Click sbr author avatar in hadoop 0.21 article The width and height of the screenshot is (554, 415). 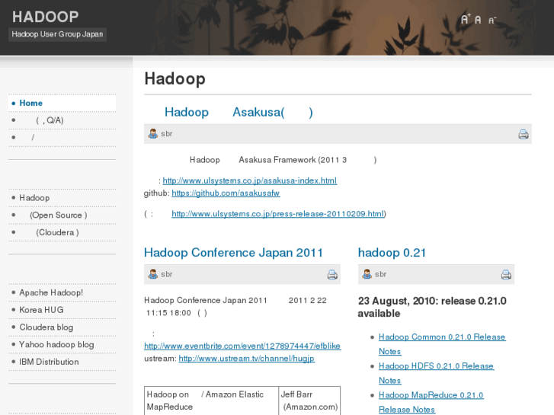coord(367,274)
